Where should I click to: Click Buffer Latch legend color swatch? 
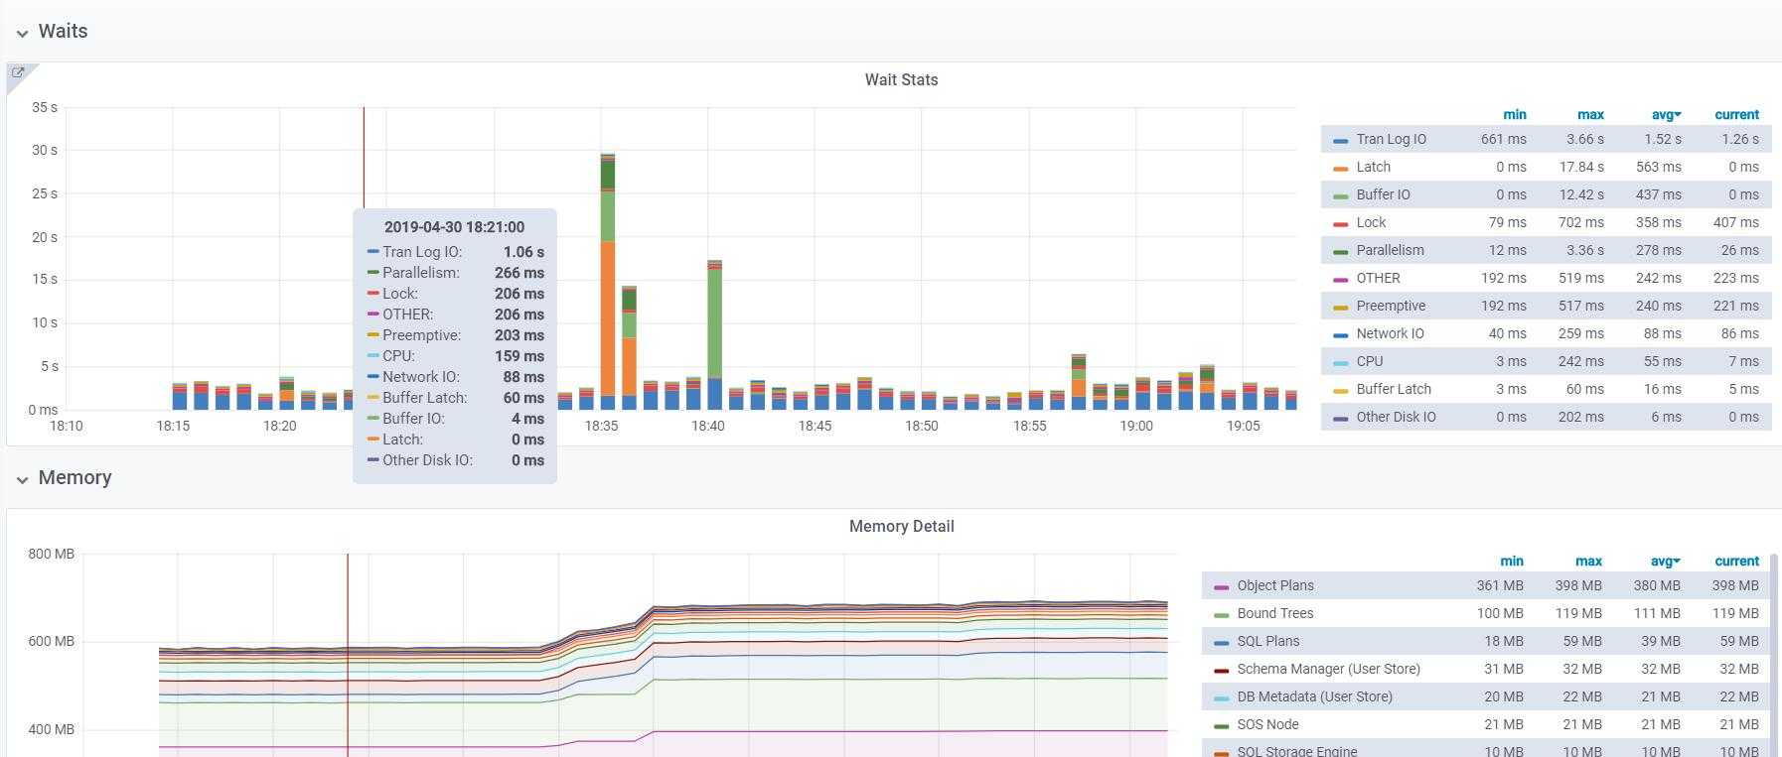point(1341,391)
